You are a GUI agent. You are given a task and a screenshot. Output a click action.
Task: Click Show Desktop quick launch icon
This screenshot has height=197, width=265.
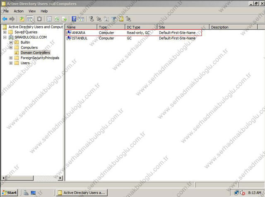[x=33, y=192]
